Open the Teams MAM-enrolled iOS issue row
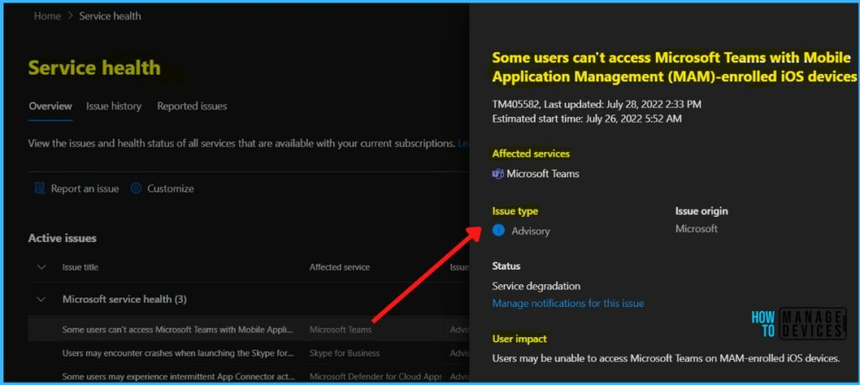860x385 pixels. point(249,330)
